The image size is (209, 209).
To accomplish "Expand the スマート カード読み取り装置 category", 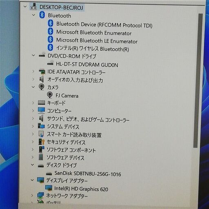I will coord(33,134).
